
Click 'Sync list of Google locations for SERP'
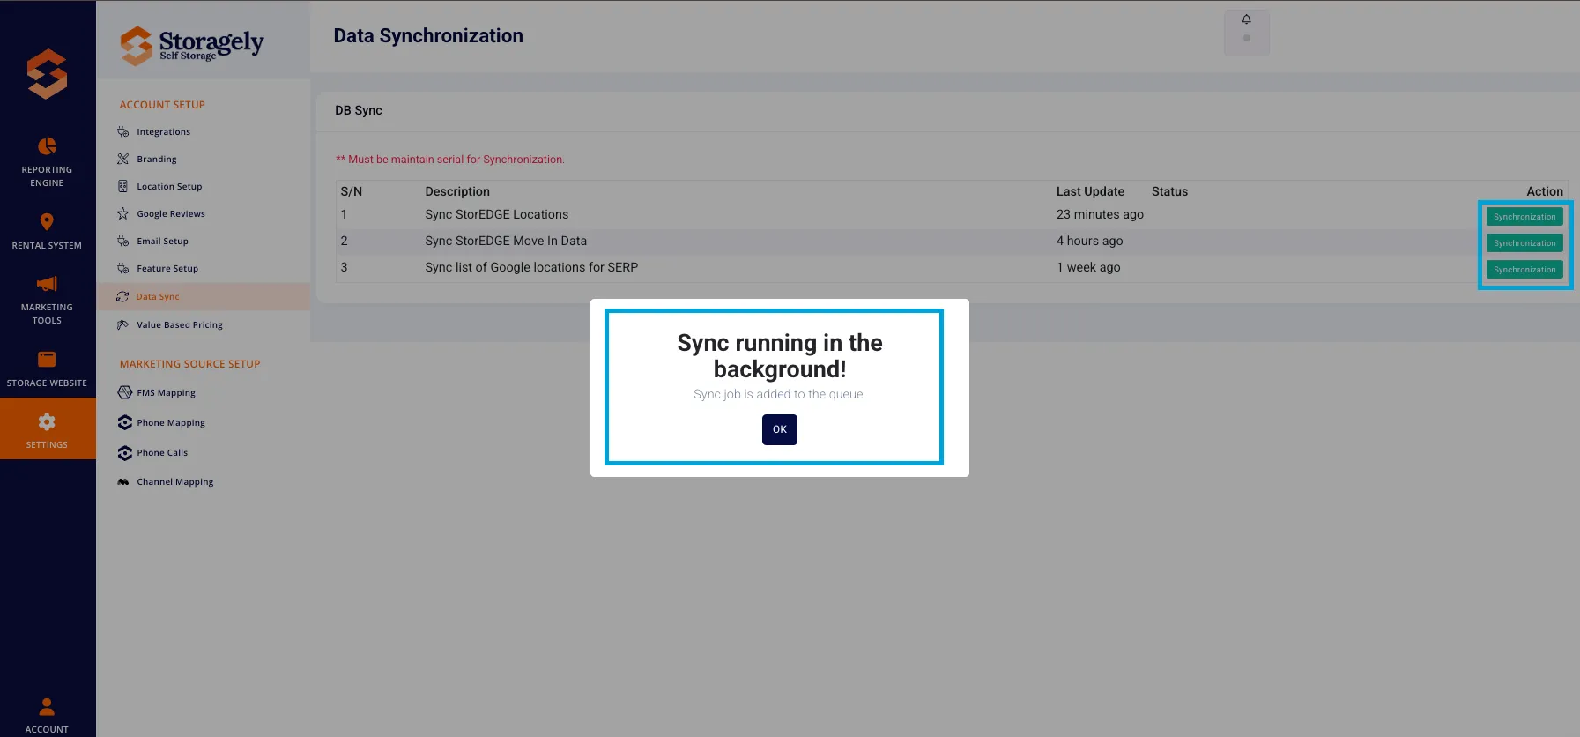[531, 267]
